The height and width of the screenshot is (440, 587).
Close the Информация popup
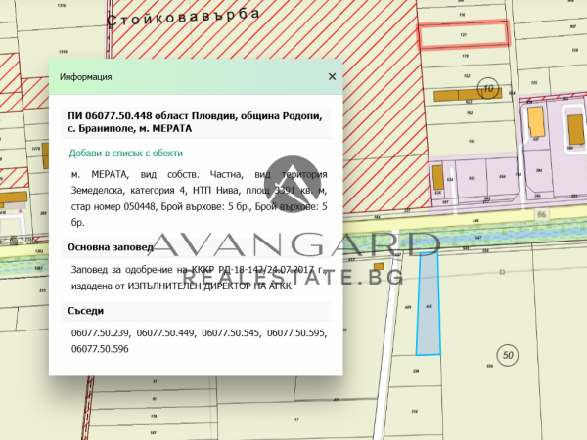(332, 76)
